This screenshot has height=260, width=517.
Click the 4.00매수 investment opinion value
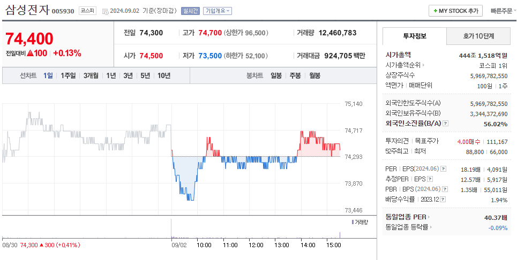pos(469,142)
